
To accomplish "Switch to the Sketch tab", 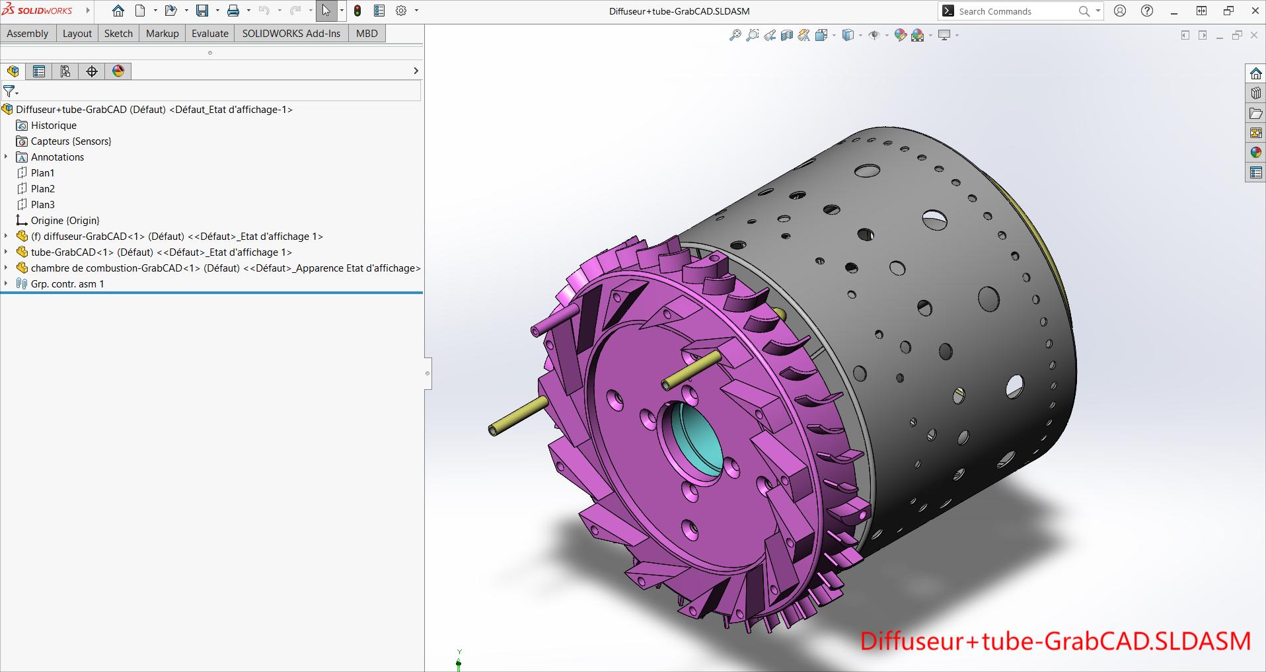I will click(x=118, y=34).
